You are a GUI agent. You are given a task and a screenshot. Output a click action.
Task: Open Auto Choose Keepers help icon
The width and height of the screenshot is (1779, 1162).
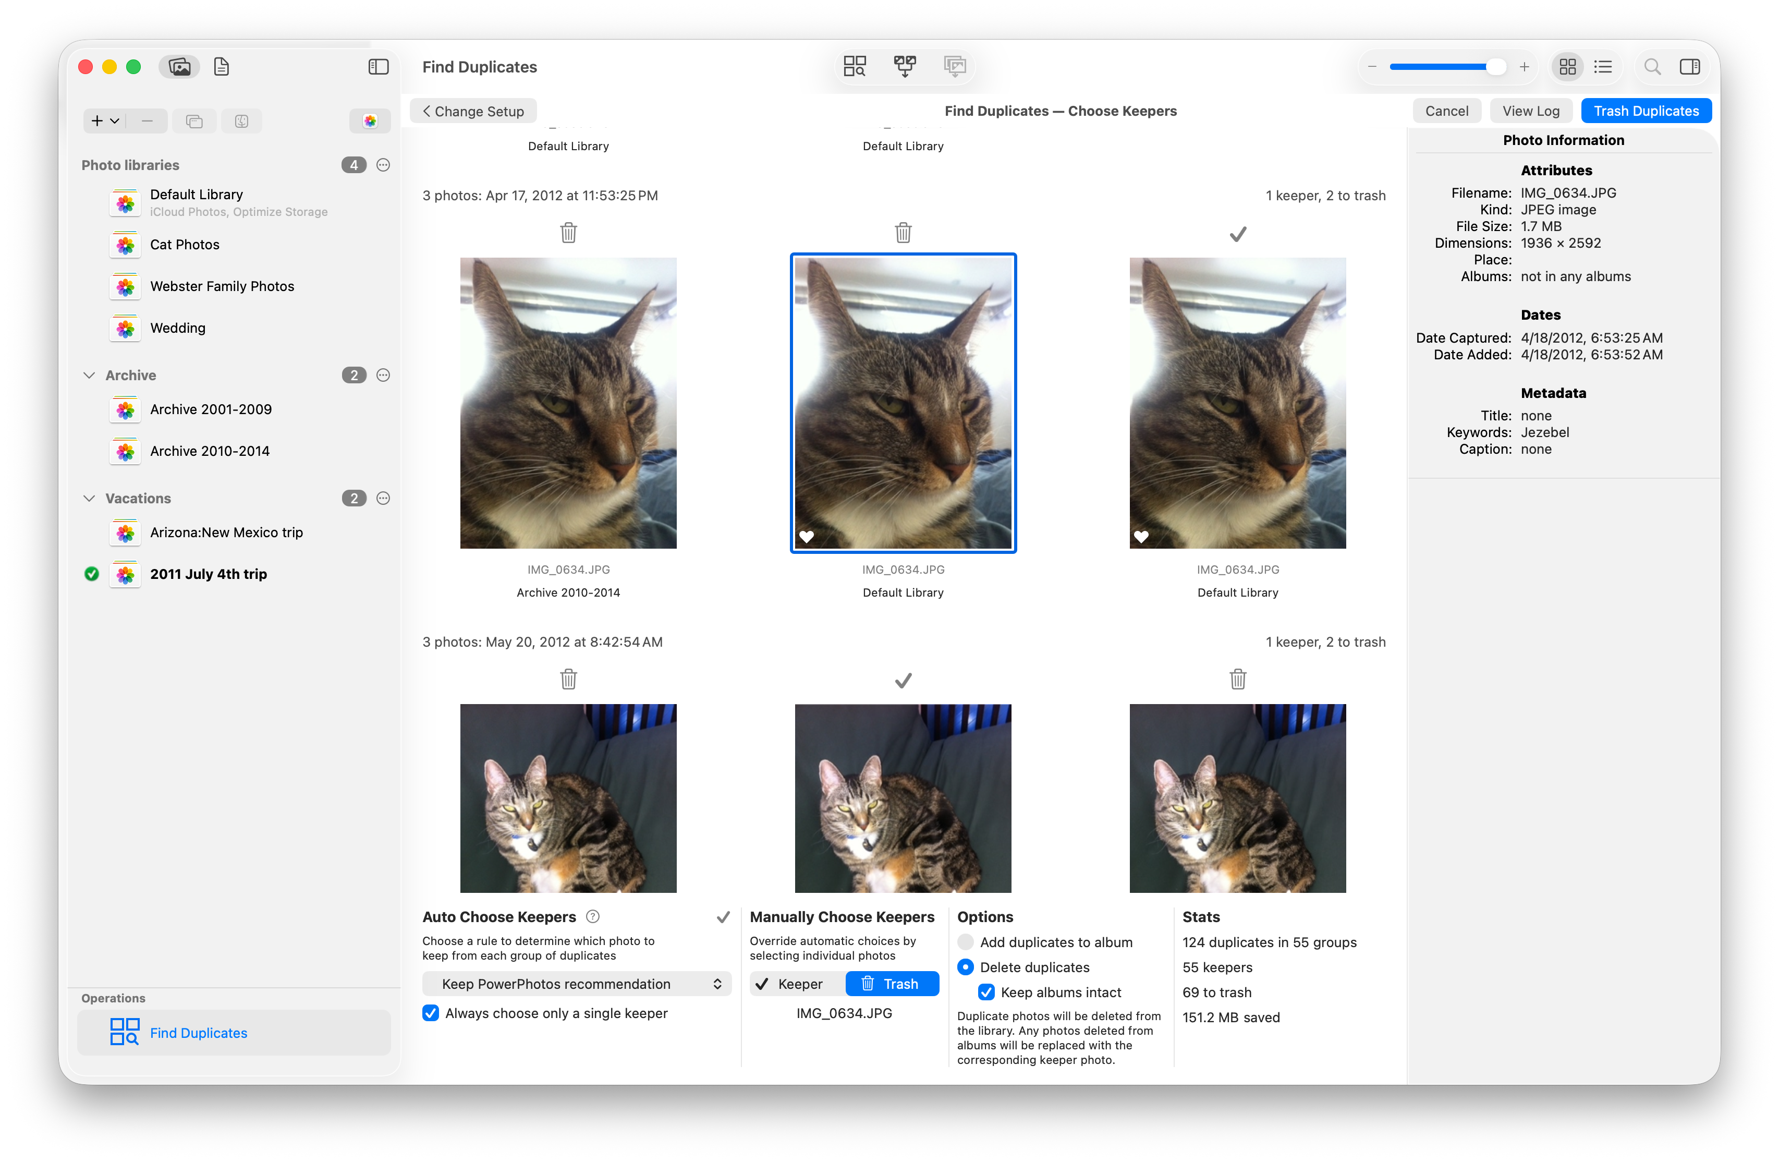tap(593, 916)
